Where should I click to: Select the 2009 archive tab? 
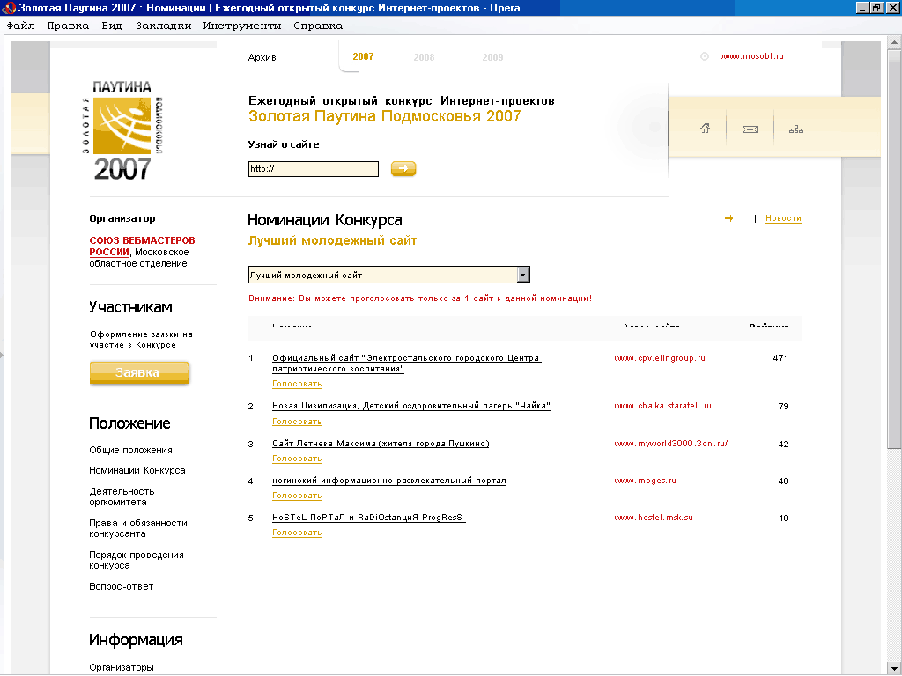492,57
